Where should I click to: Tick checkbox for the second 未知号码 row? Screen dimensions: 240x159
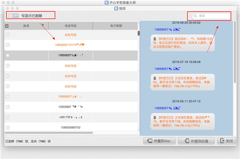[8, 66]
